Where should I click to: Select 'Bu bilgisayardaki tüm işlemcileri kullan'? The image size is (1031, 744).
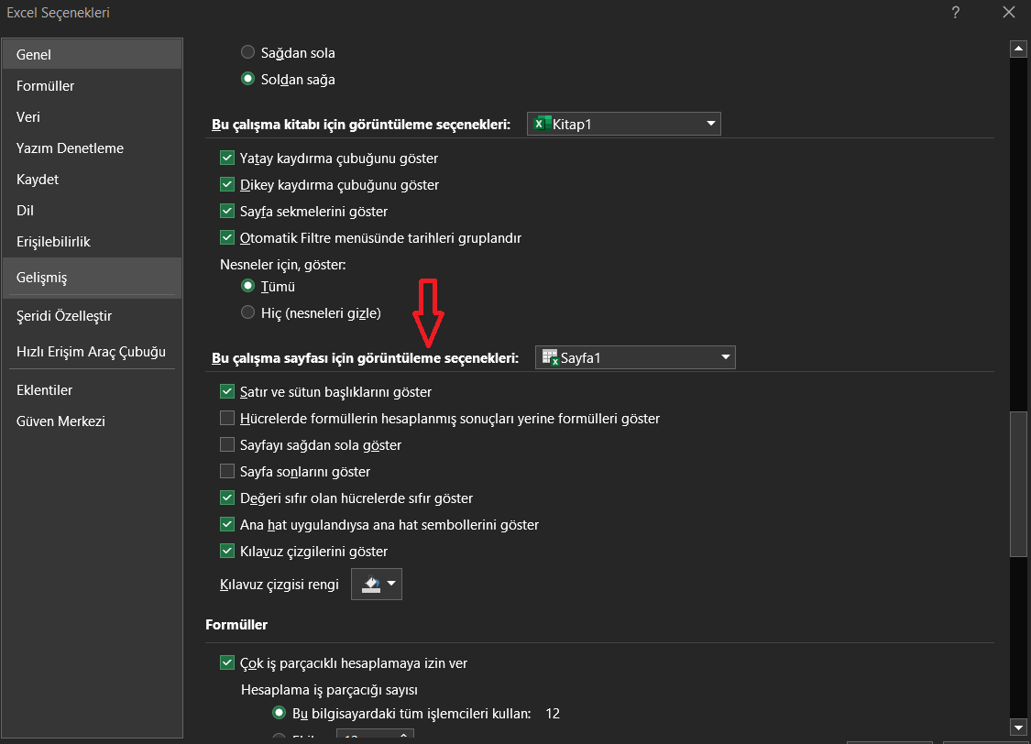(278, 713)
